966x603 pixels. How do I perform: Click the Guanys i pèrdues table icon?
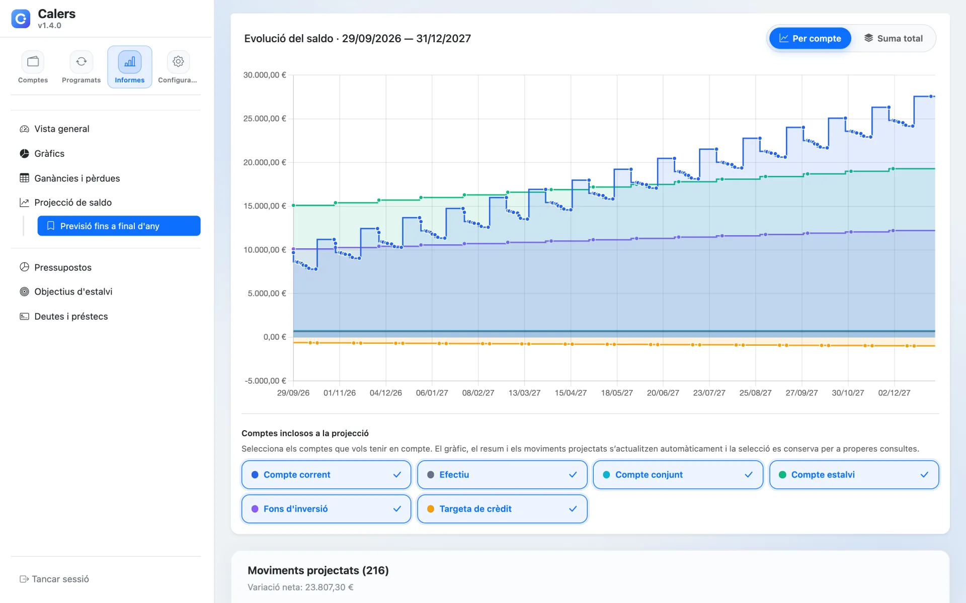coord(24,178)
